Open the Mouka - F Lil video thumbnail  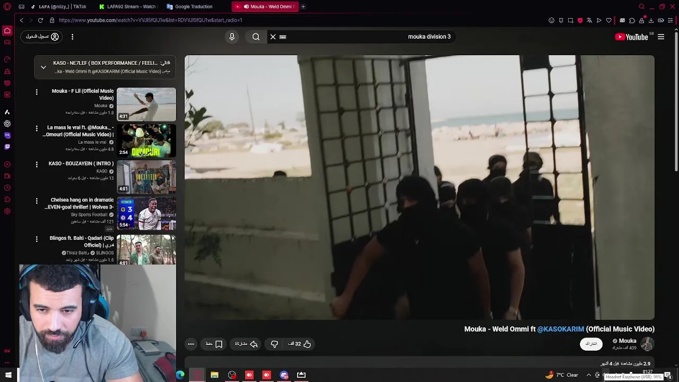click(x=146, y=104)
